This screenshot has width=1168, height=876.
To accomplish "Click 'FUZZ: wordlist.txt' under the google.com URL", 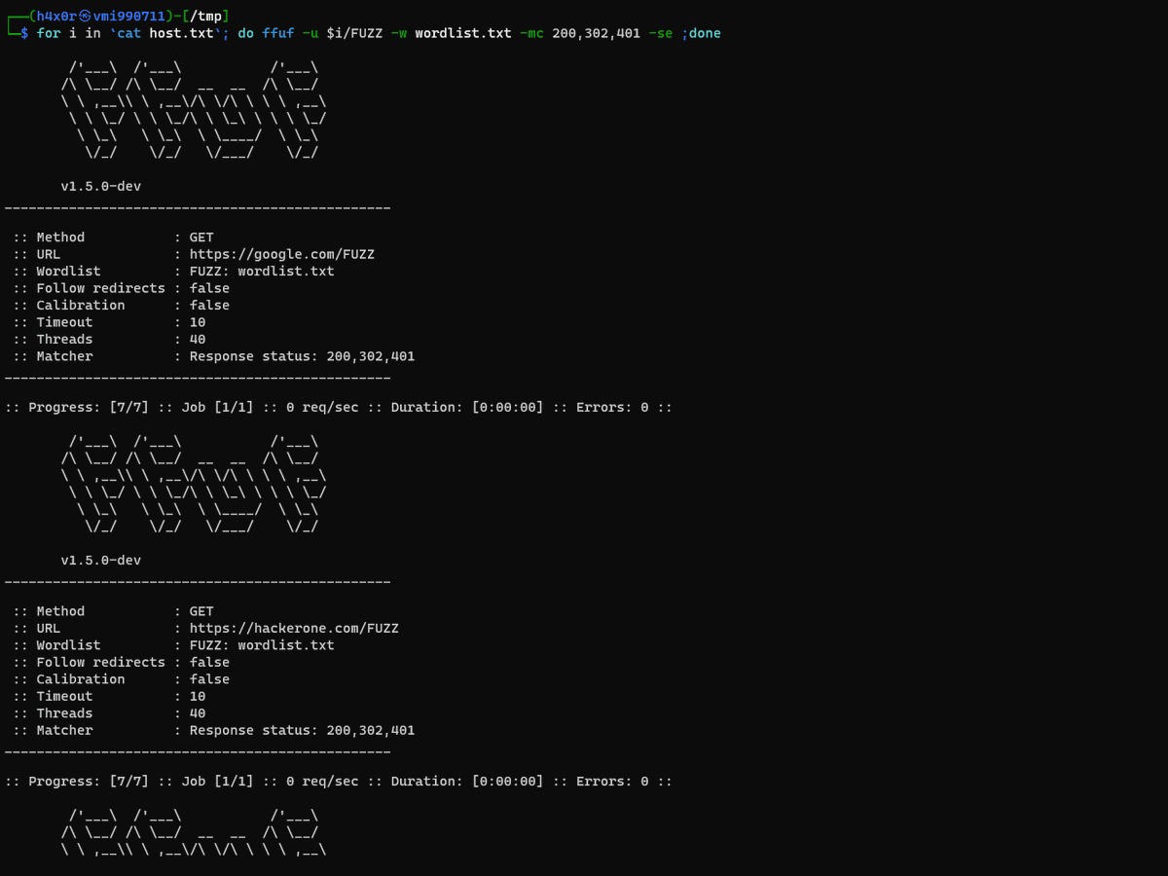I will coord(262,272).
